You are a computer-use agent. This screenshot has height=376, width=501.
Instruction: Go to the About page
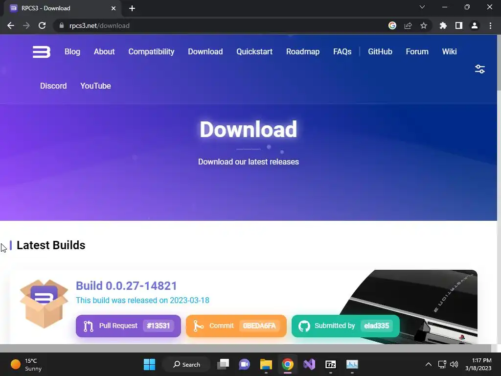tap(104, 51)
